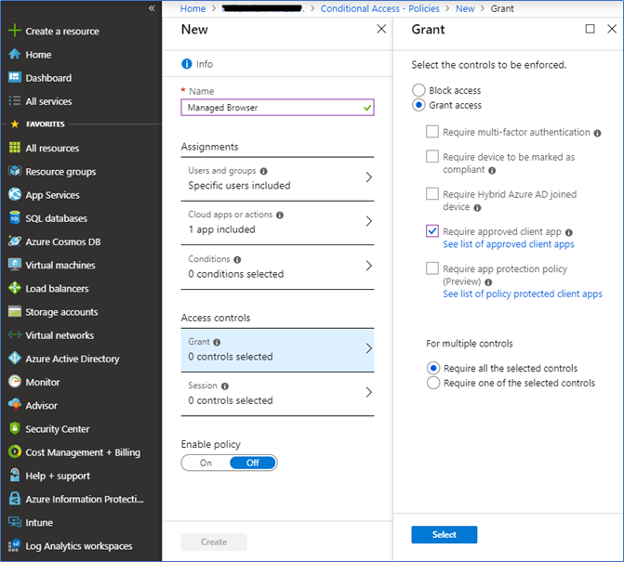This screenshot has height=562, width=624.
Task: Expand Cloud apps or actions chevron
Action: (369, 221)
